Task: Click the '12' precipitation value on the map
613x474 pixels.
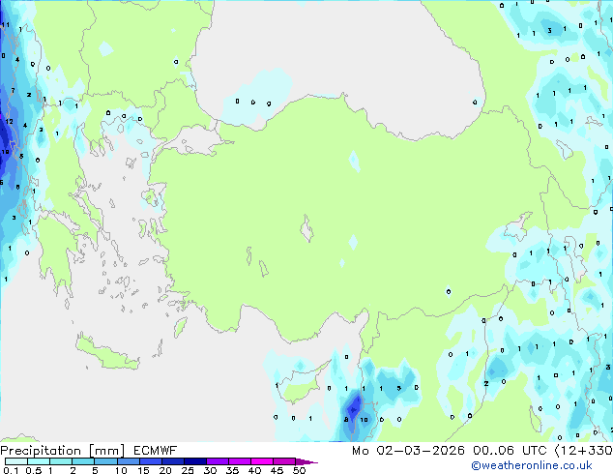Action: pyautogui.click(x=9, y=121)
